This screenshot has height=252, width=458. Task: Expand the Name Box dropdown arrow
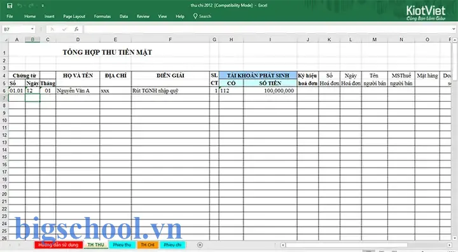[32, 29]
